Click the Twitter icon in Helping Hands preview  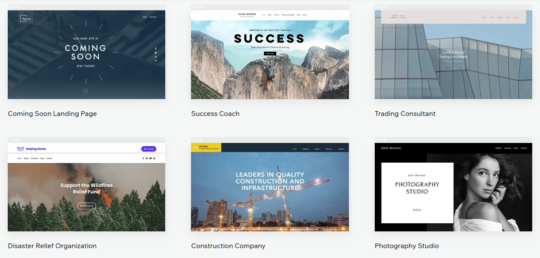click(x=146, y=158)
